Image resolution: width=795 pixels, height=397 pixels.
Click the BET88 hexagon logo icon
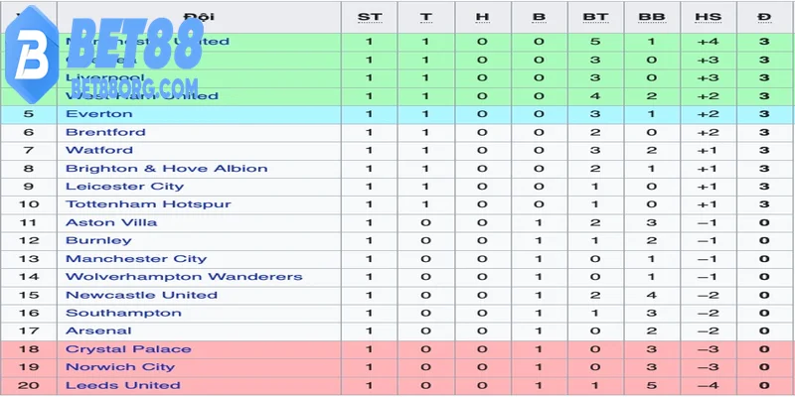pos(32,55)
